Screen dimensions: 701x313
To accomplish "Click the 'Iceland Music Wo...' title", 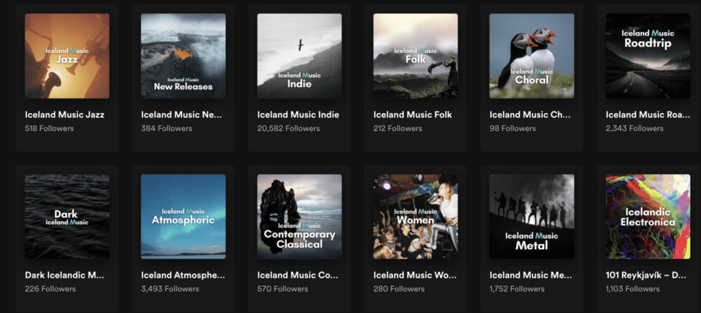I will (x=415, y=275).
